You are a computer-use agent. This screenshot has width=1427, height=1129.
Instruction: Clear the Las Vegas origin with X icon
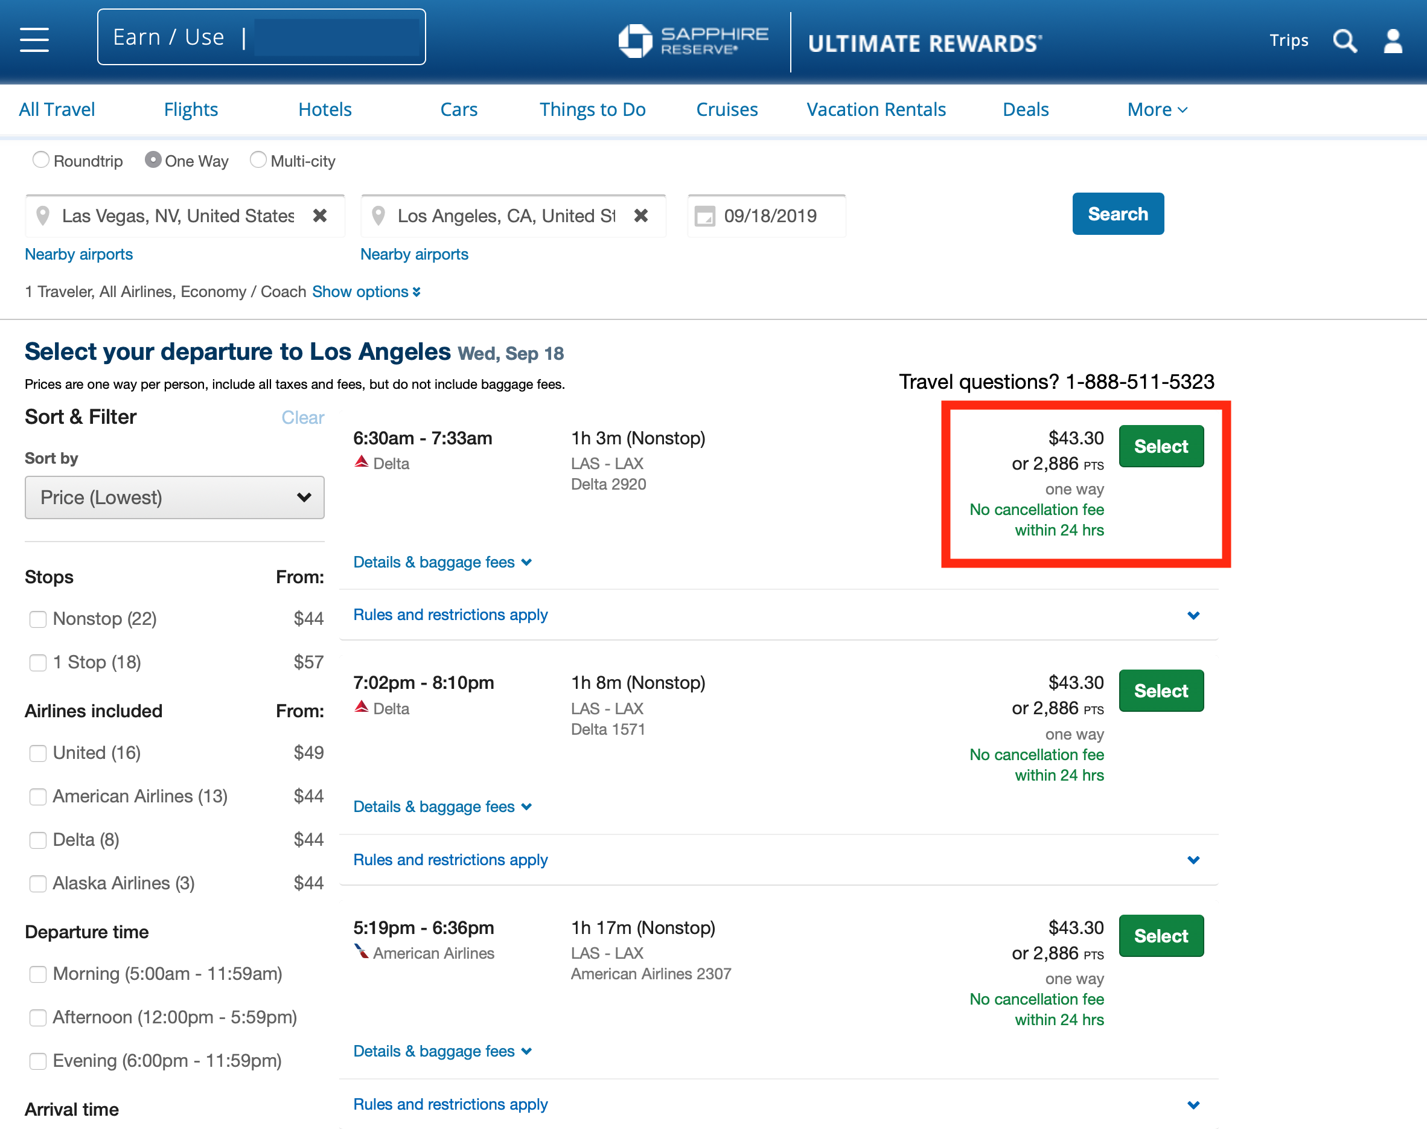320,216
